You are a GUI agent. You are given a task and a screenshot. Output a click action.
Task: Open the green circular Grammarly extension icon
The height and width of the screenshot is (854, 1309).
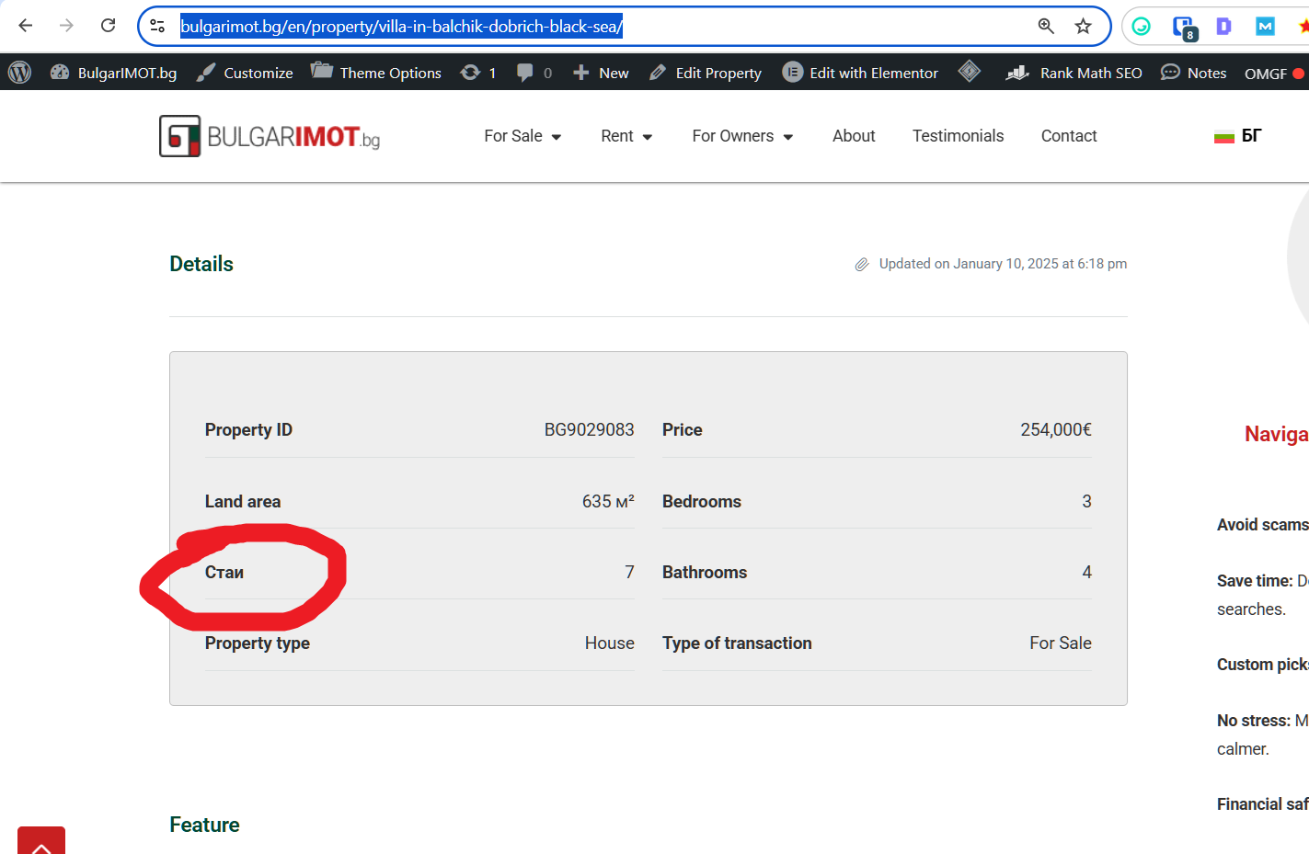1142,27
